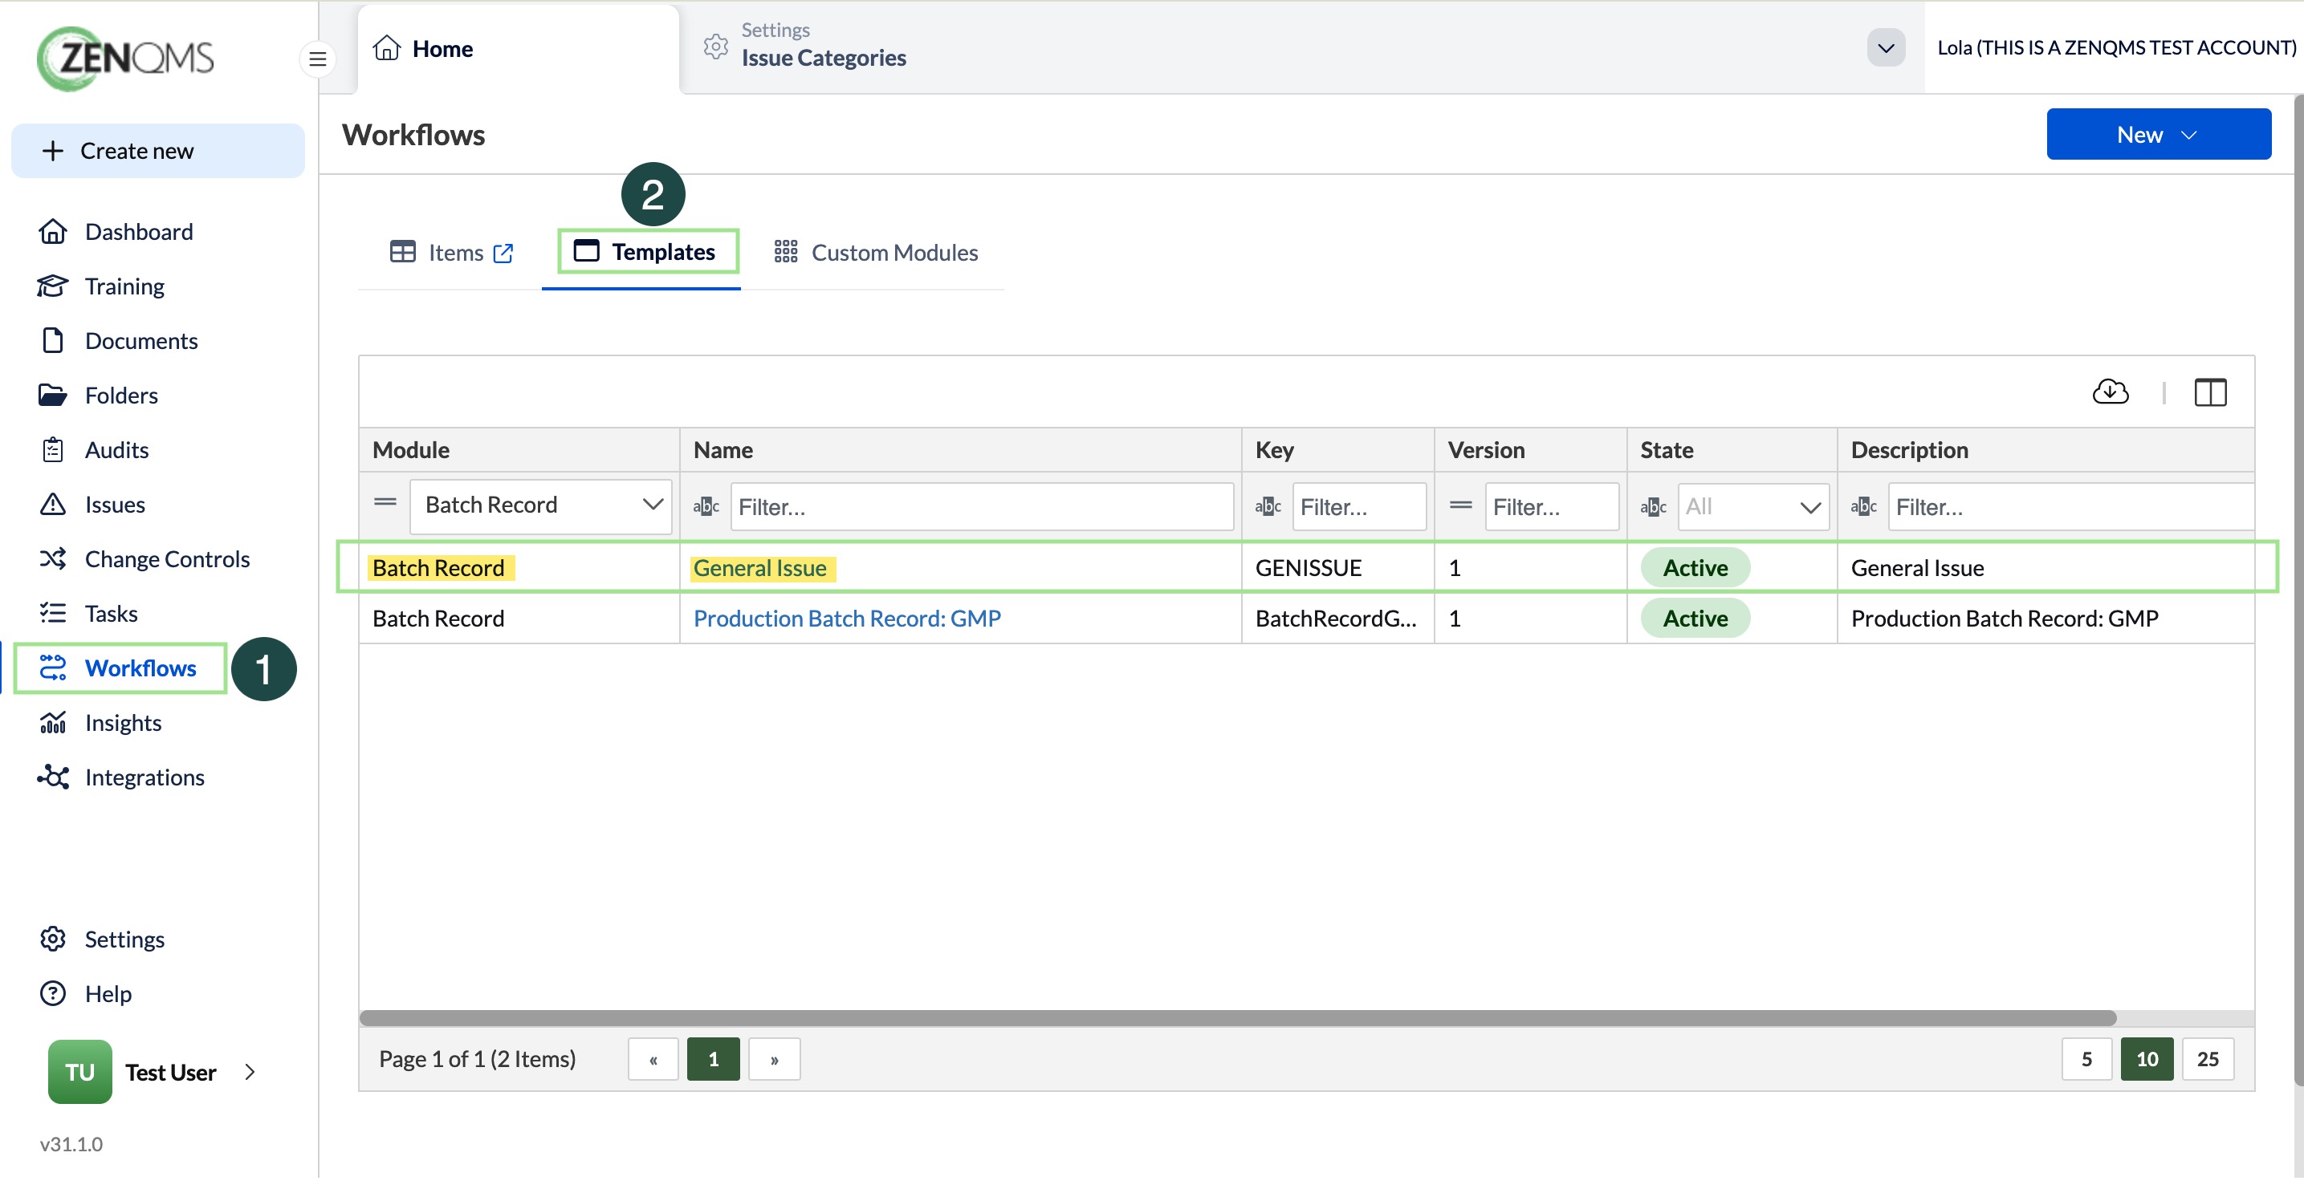Screen dimensions: 2304x1189
Task: Click the Integrations nodes icon
Action: coord(53,777)
